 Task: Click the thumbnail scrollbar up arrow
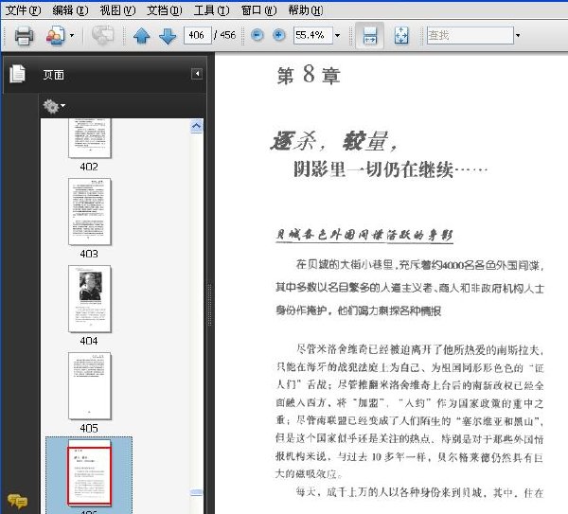pyautogui.click(x=196, y=126)
